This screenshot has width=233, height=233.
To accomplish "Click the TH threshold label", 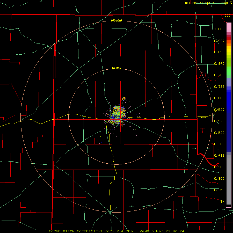I will coord(222,201).
